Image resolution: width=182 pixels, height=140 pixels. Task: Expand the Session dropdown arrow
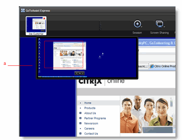click(x=142, y=27)
